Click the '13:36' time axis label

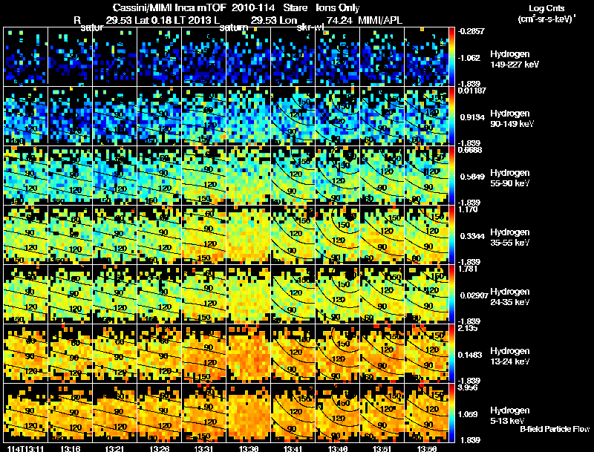click(x=249, y=448)
